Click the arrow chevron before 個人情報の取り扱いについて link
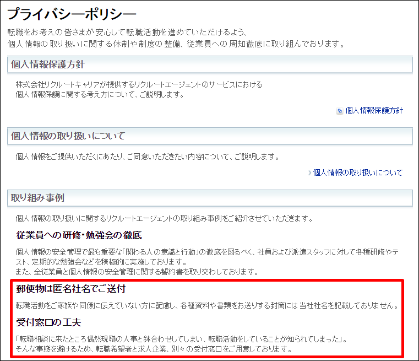The height and width of the screenshot is (361, 419). click(x=310, y=173)
